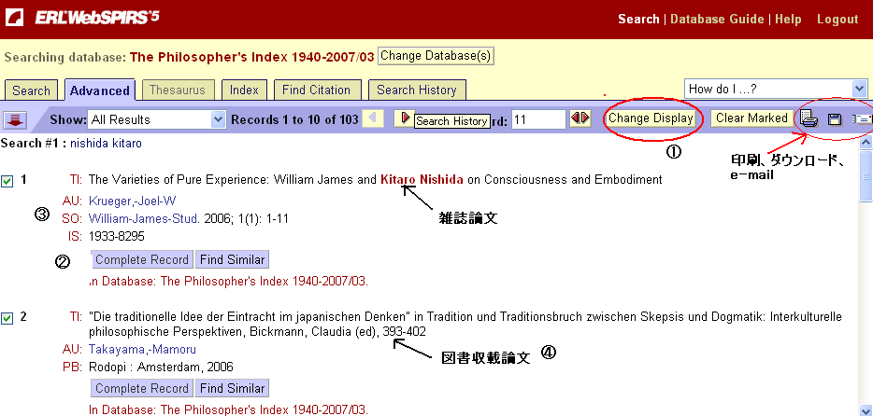Switch to the Search tab
The height and width of the screenshot is (416, 873).
31,90
